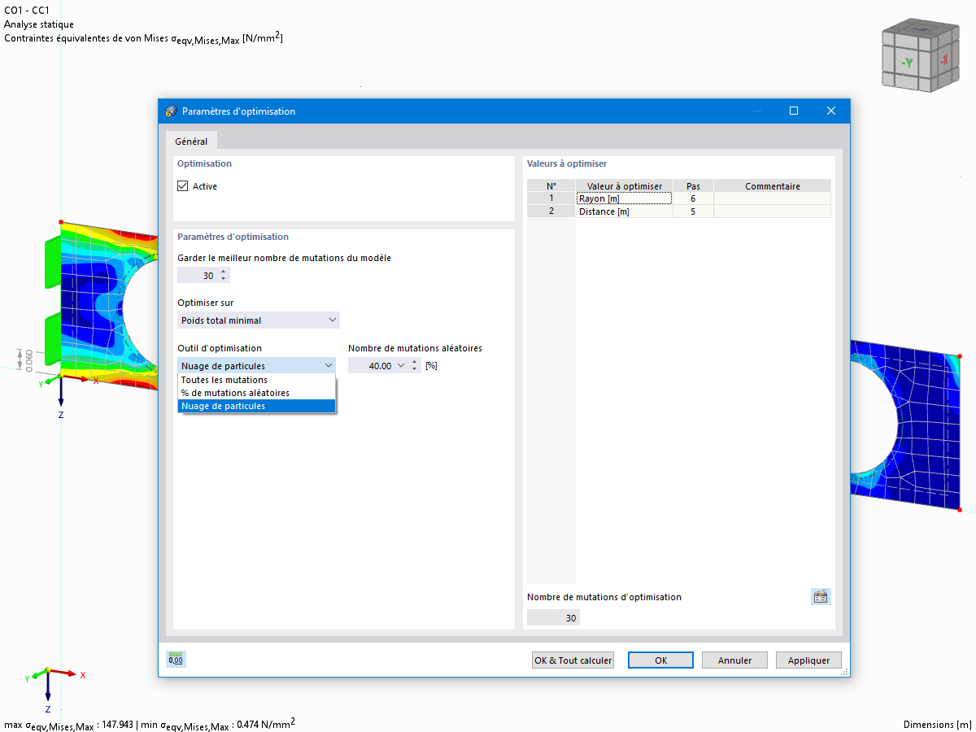The width and height of the screenshot is (976, 732).
Task: Click the Commentaire cell for row 1
Action: click(773, 198)
